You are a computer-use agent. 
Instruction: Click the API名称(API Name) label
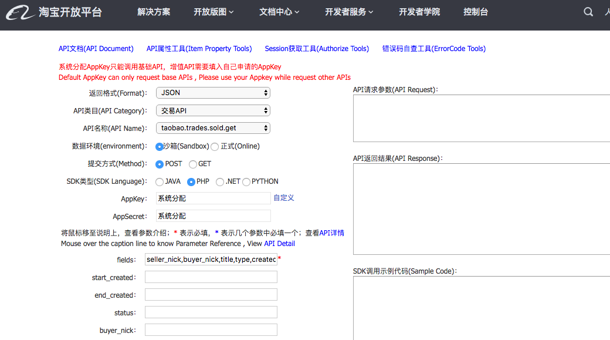coord(115,129)
